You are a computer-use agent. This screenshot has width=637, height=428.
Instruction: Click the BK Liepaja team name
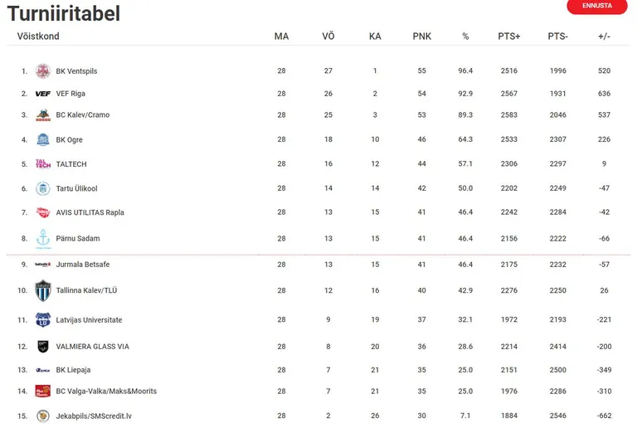[73, 370]
